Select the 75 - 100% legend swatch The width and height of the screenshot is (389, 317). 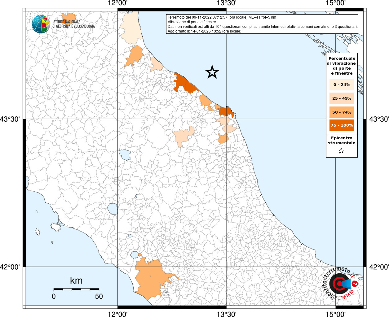click(x=342, y=125)
